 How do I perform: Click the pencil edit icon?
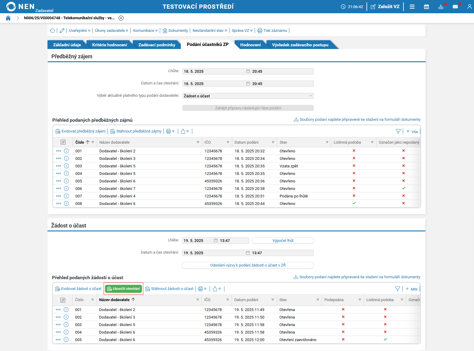coord(62,31)
